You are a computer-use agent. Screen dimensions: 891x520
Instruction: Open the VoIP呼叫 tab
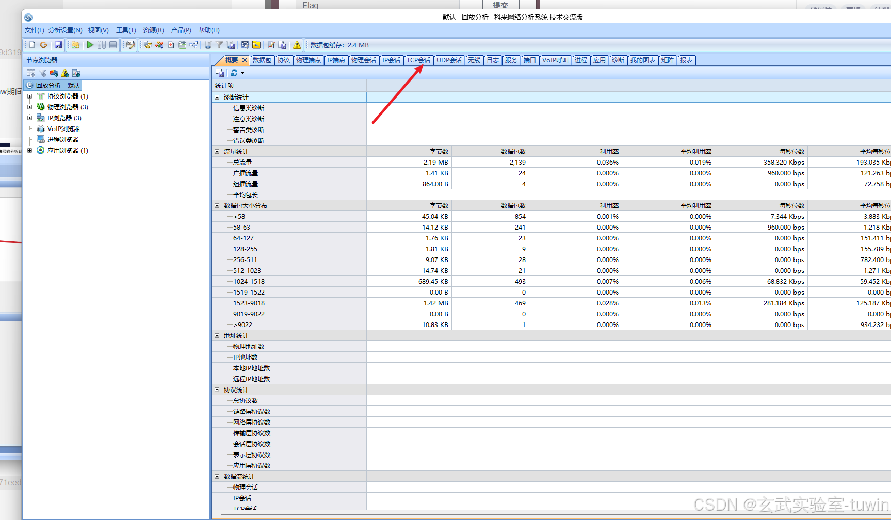[x=556, y=60]
